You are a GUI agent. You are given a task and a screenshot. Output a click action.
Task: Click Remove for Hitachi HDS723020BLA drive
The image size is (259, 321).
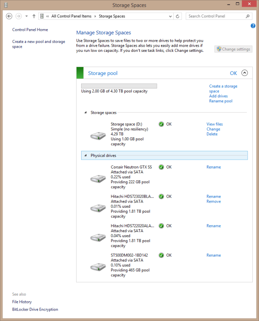point(213,201)
